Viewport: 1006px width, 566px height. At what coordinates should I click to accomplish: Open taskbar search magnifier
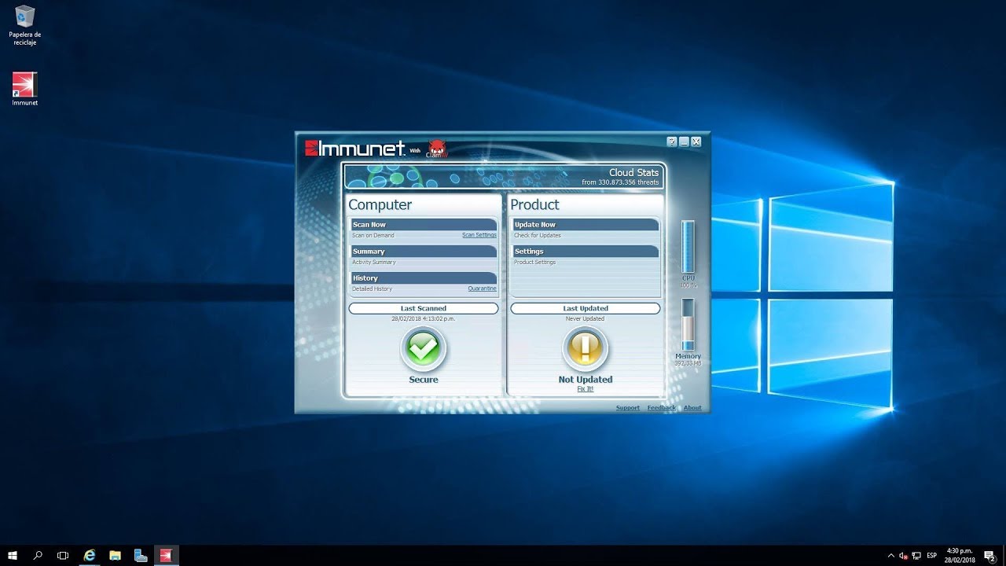click(38, 556)
